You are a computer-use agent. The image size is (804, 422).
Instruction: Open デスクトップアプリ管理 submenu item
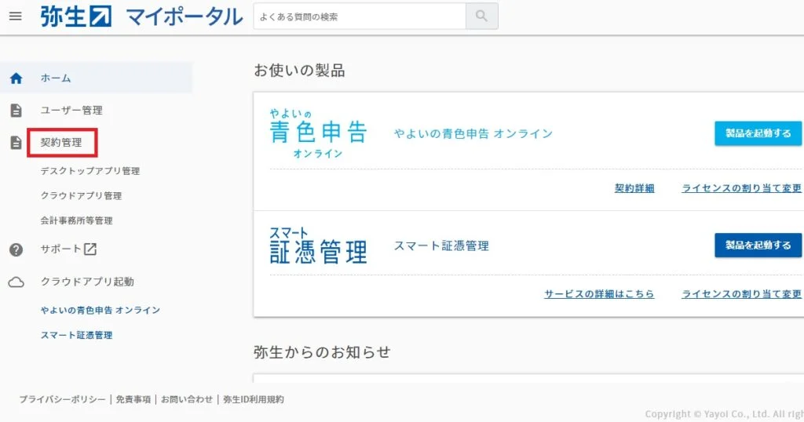pyautogui.click(x=90, y=171)
